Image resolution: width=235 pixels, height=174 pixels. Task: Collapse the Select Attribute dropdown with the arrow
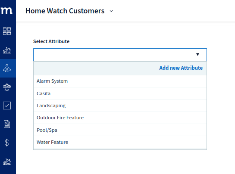point(197,54)
